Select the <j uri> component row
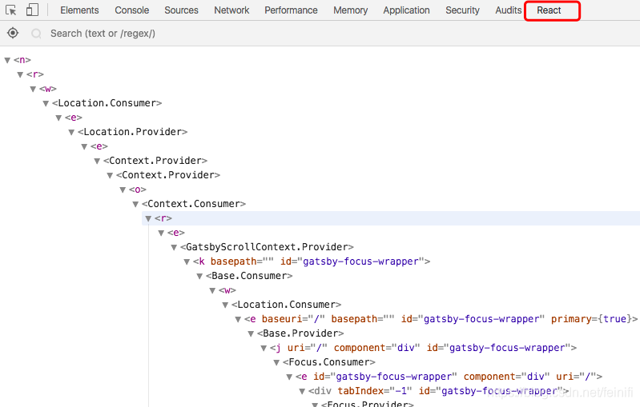 click(423, 348)
